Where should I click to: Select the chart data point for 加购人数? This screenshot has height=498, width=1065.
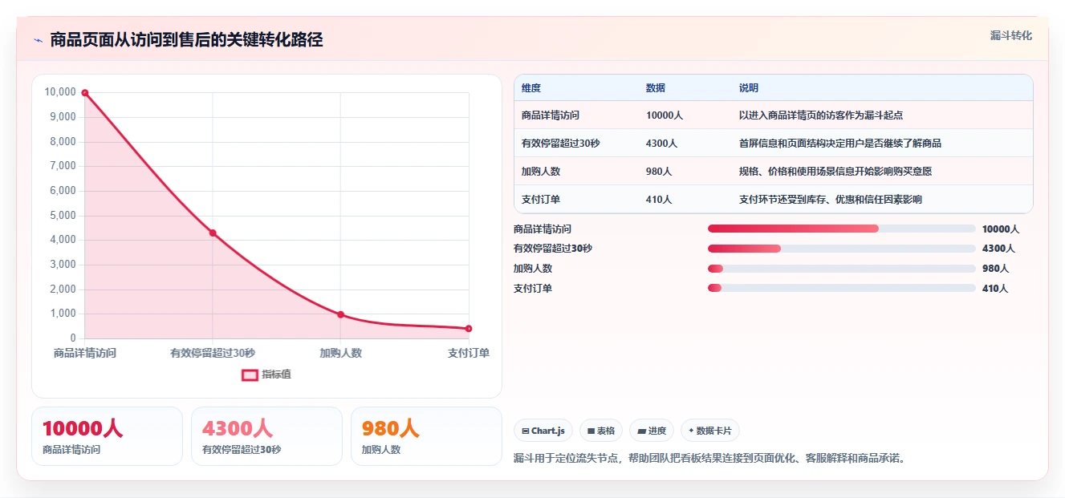tap(340, 314)
